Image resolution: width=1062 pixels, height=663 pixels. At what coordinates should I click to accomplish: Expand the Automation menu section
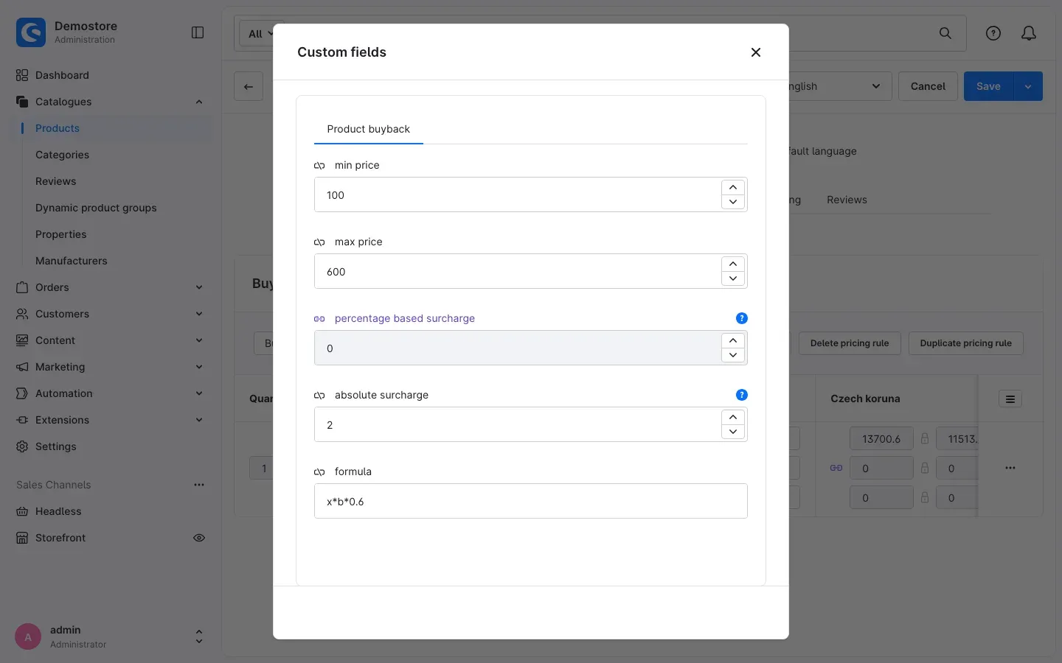click(x=199, y=393)
